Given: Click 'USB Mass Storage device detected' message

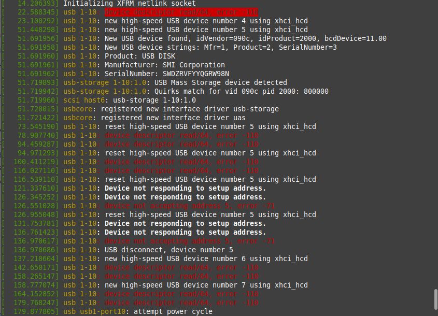Looking at the screenshot, I should pyautogui.click(x=221, y=83).
